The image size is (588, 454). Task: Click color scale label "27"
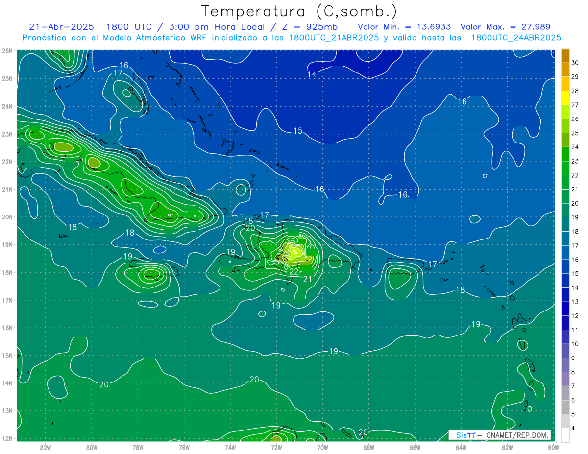575,105
